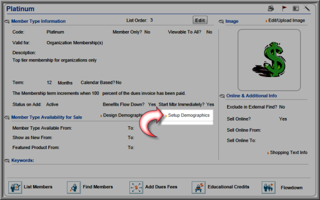Screen dimensions: 320x200
Task: Click the dollar sign member type image
Action: pyautogui.click(x=269, y=60)
